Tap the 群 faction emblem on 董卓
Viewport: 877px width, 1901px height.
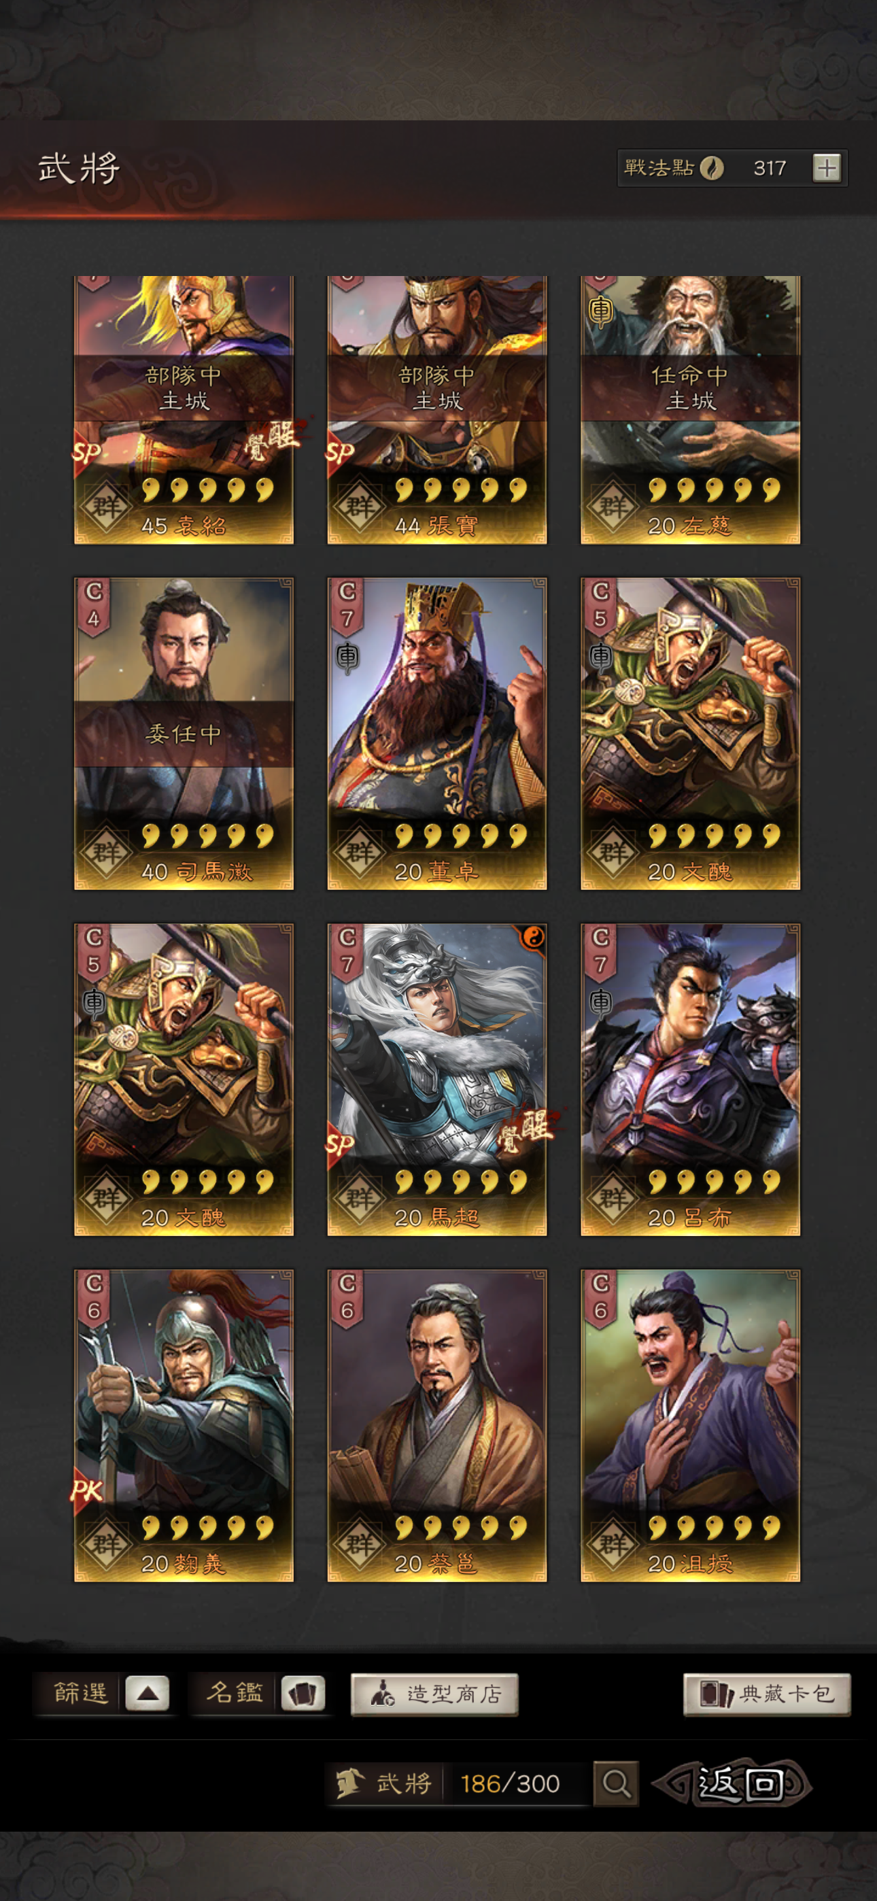click(360, 853)
